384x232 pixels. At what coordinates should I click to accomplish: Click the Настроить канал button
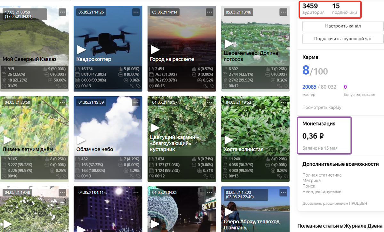(343, 26)
